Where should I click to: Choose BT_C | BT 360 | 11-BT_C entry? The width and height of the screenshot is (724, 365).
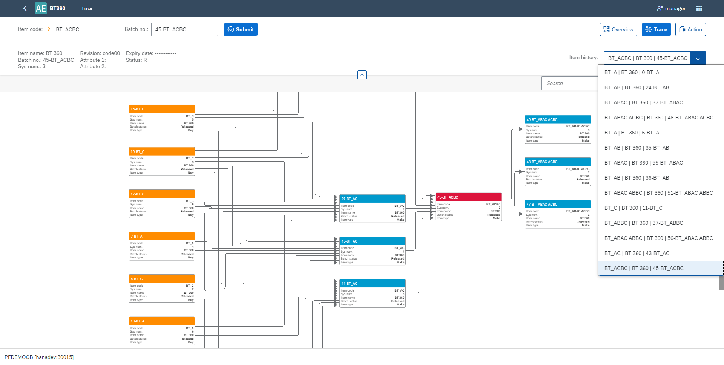pos(633,208)
